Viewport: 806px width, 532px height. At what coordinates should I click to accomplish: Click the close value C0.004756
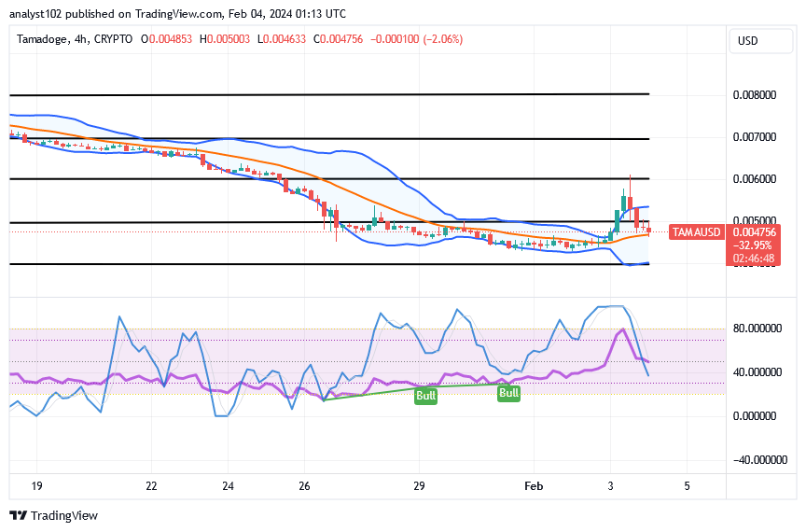point(338,39)
